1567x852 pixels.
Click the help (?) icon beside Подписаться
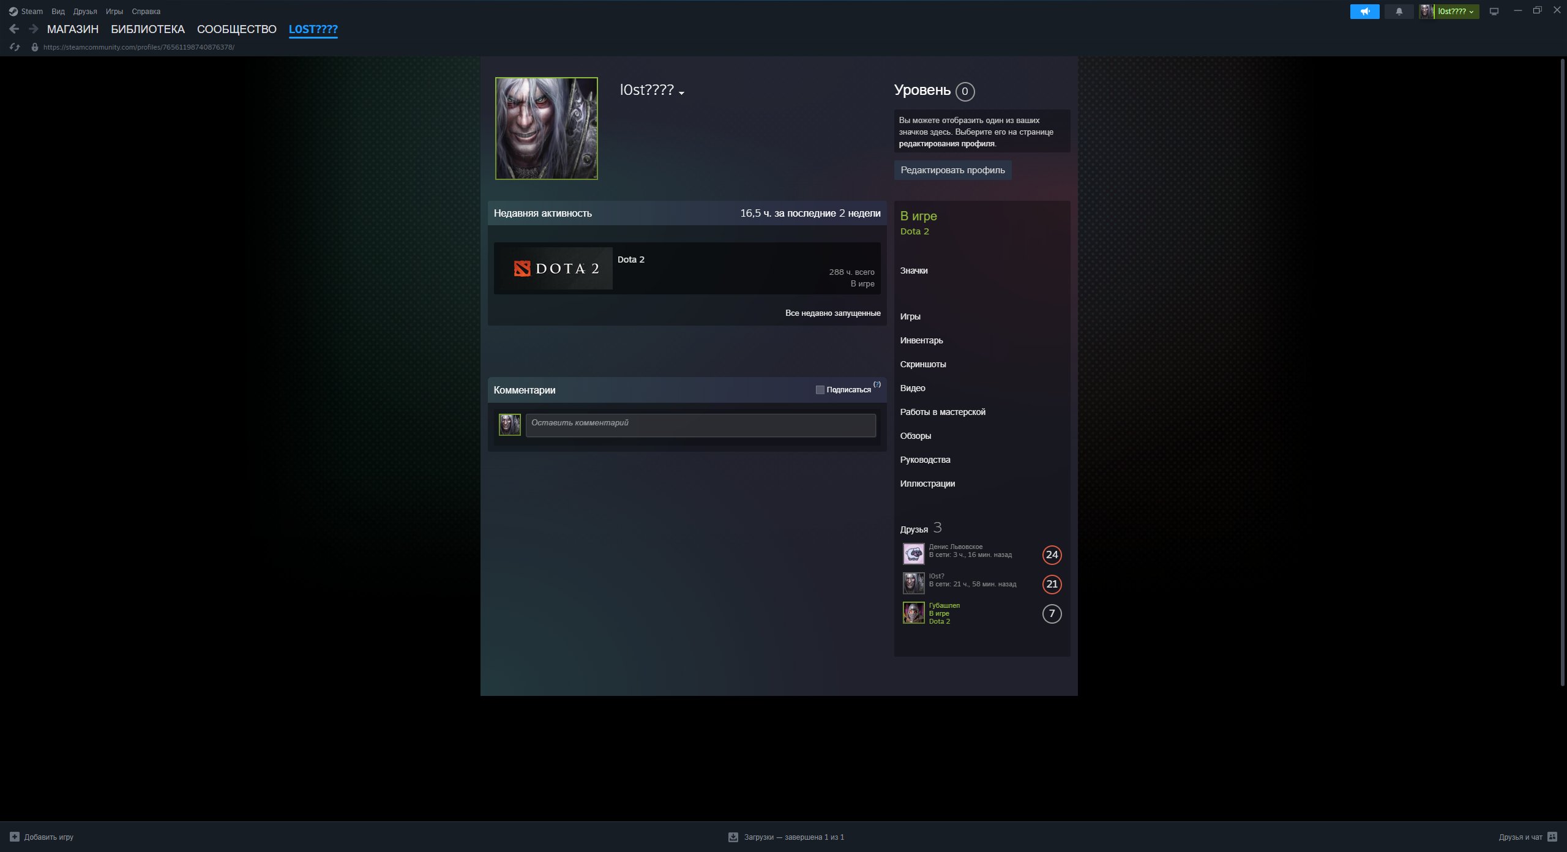(877, 384)
